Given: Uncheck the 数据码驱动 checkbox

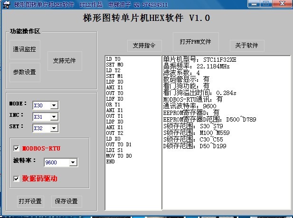Looking at the screenshot, I should [17, 179].
